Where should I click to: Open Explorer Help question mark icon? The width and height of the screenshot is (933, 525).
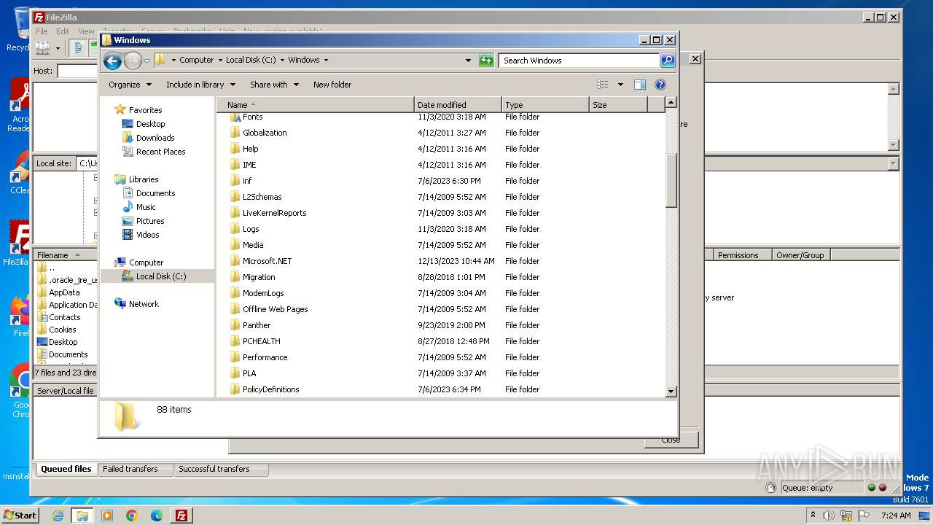(660, 85)
